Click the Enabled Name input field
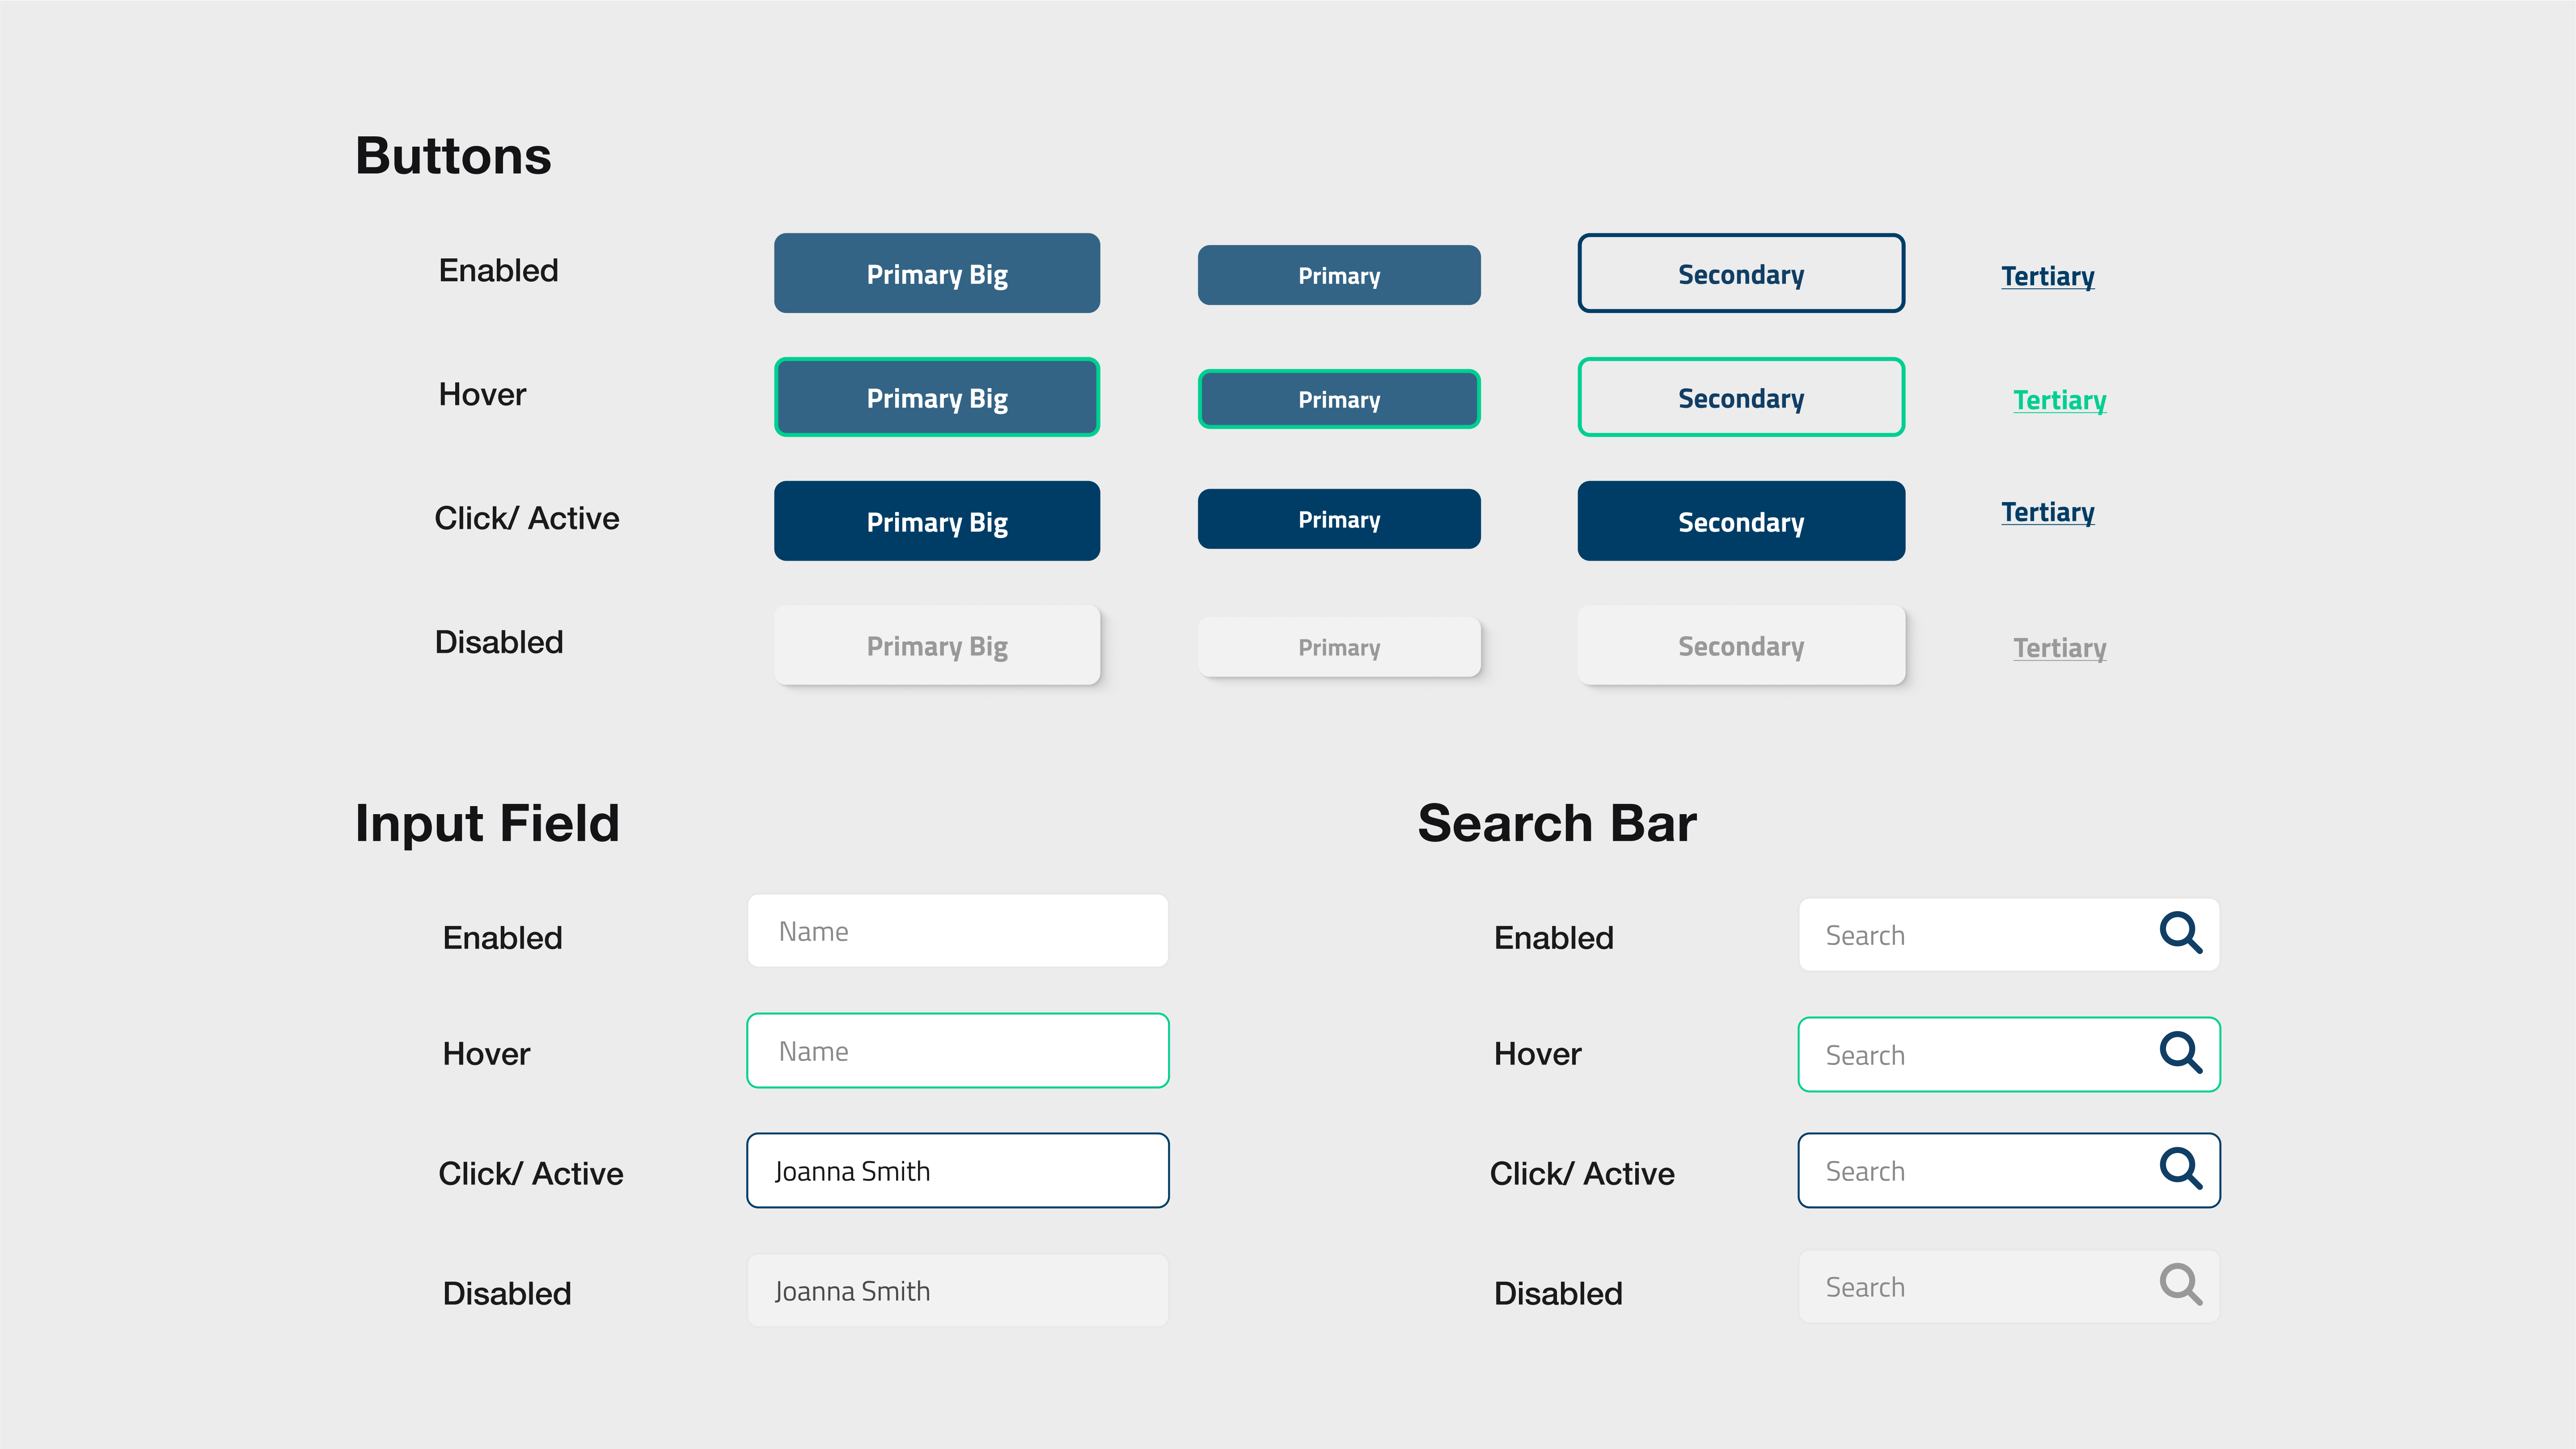Viewport: 2576px width, 1449px height. pos(958,931)
